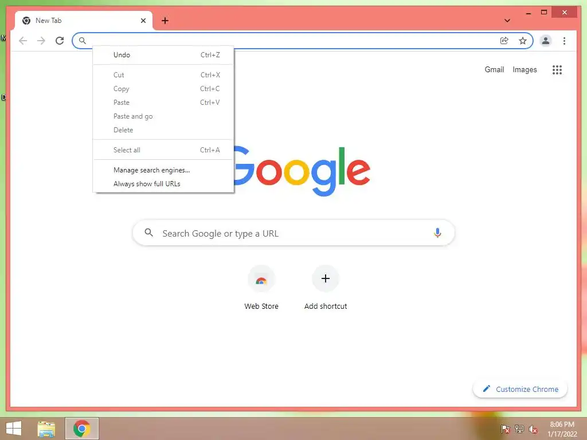Select Paste and go menu entry
This screenshot has width=587, height=440.
point(163,116)
